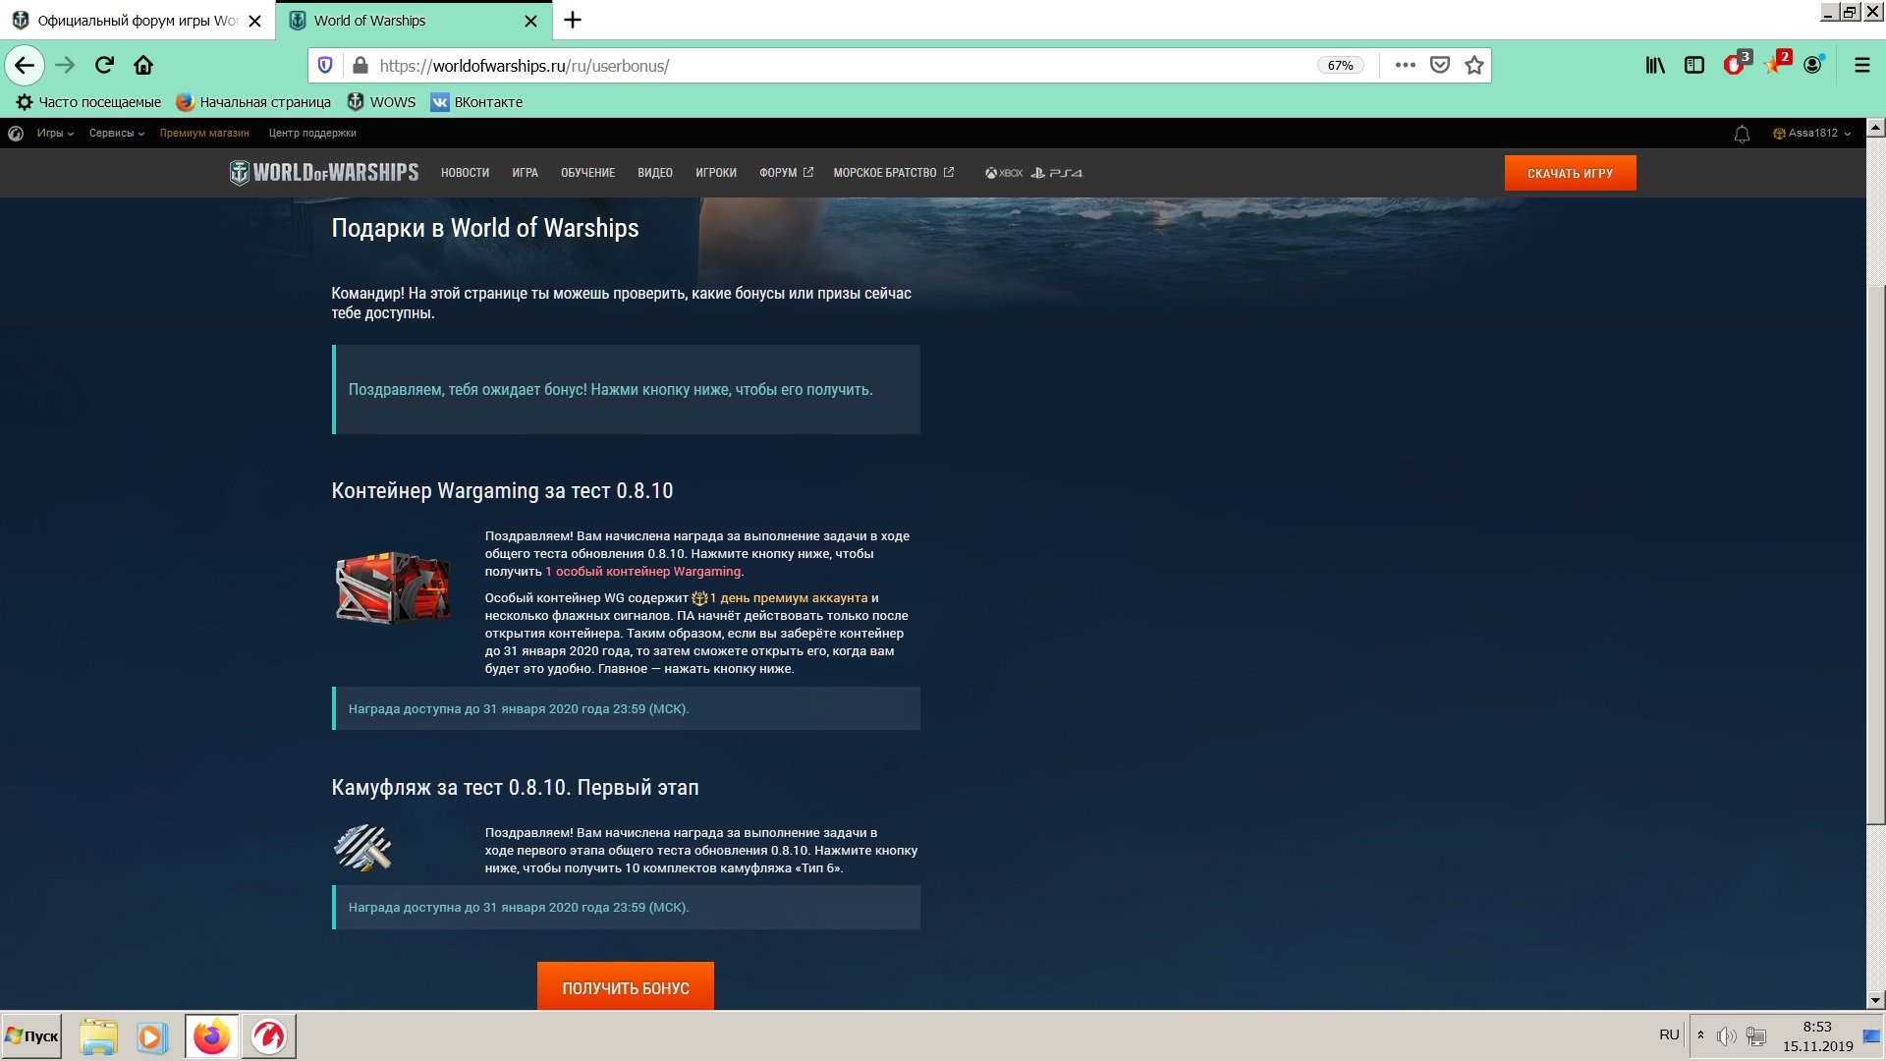Image resolution: width=1886 pixels, height=1061 pixels.
Task: Click the site security padlock icon
Action: (x=361, y=66)
